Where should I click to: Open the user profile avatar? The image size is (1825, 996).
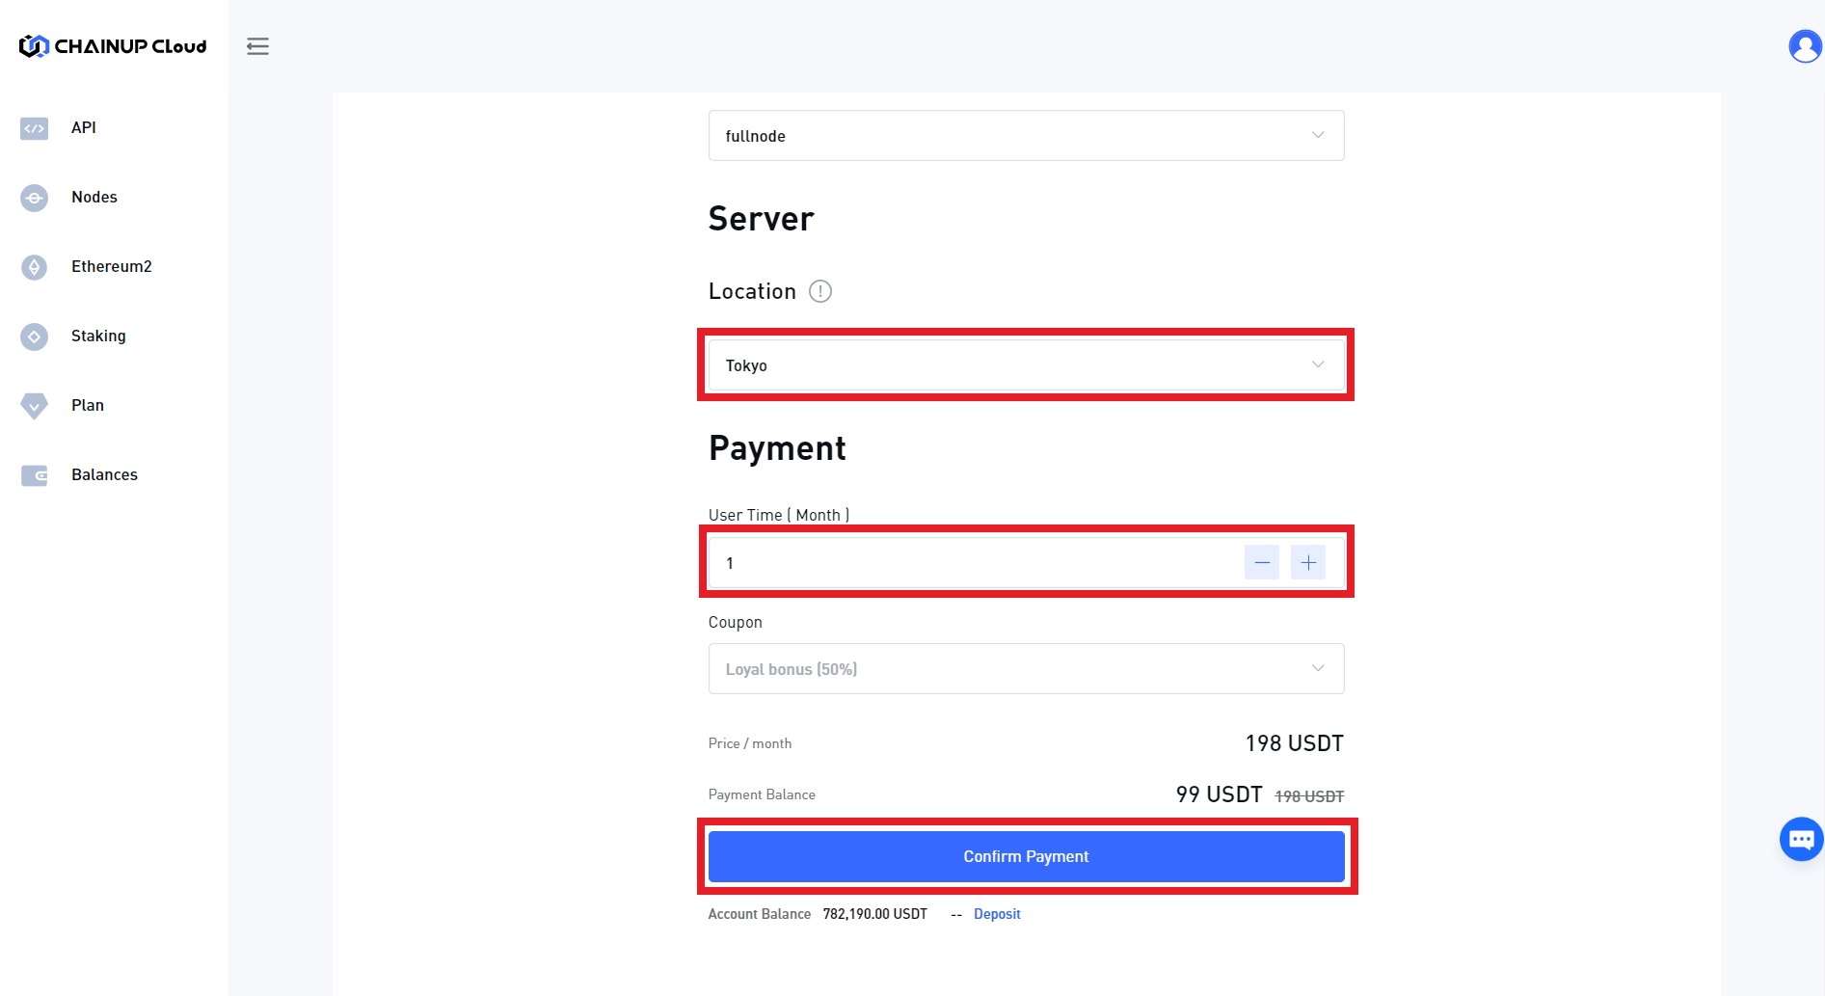click(x=1804, y=46)
